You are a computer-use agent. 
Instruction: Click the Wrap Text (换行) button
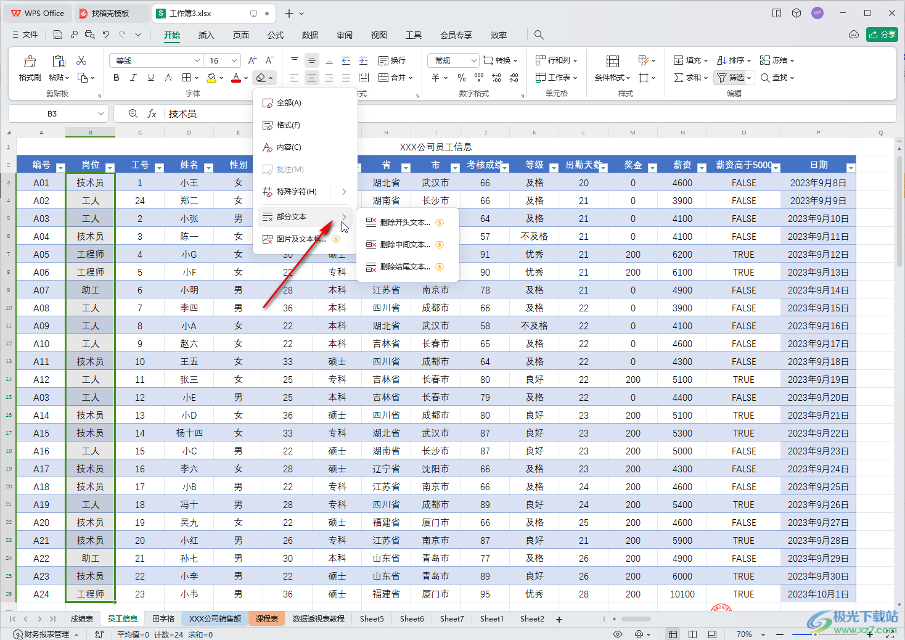point(392,60)
